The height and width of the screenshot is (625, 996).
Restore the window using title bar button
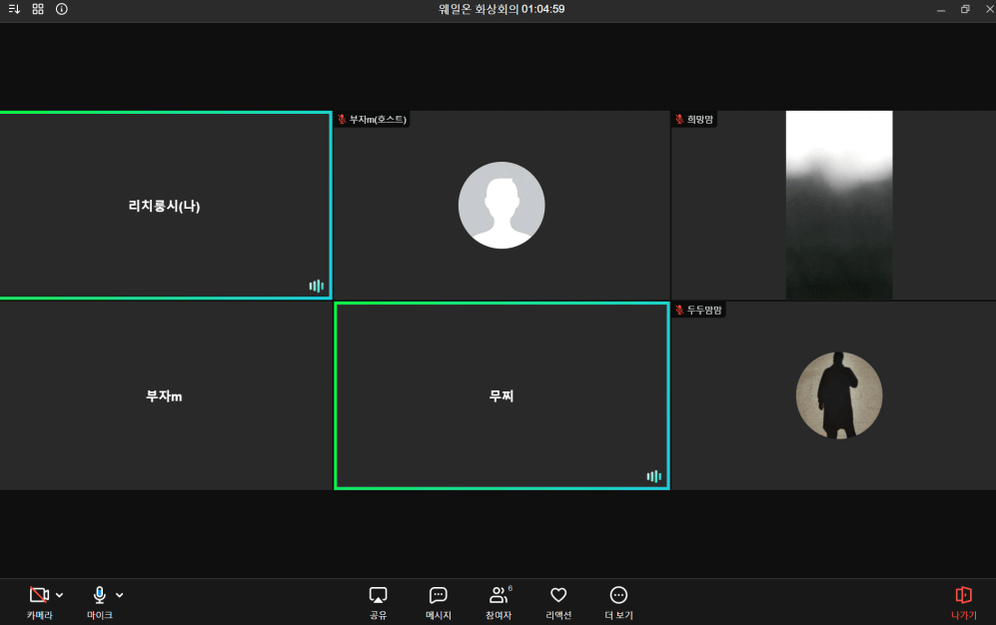point(965,9)
